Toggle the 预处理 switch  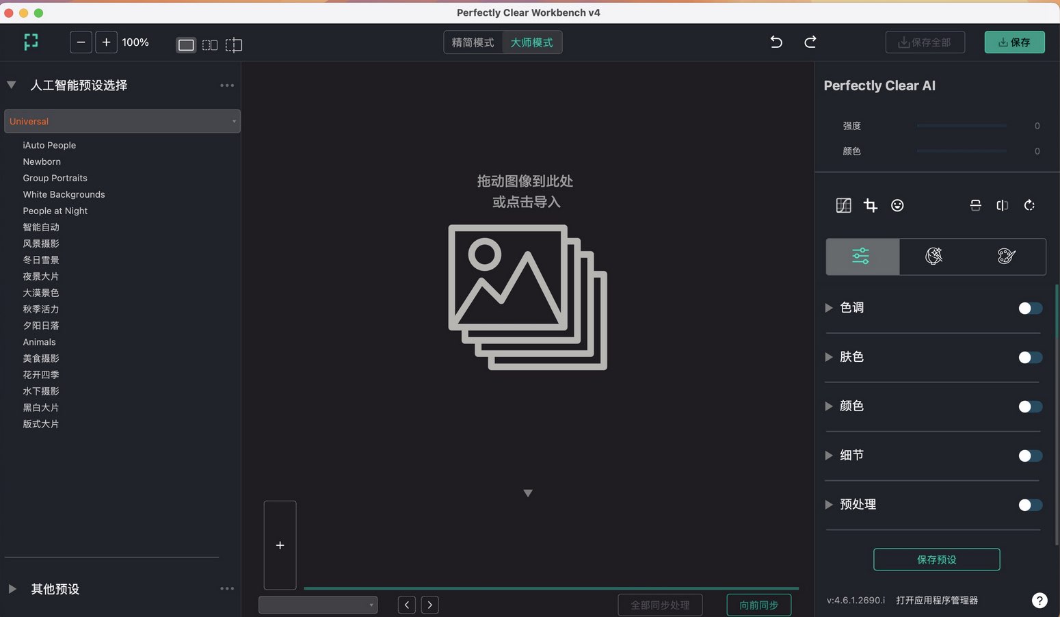pyautogui.click(x=1030, y=506)
